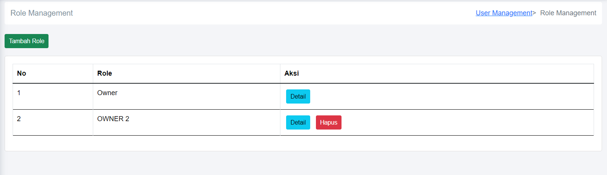Open the User Management breadcrumb link
The height and width of the screenshot is (175, 607).
click(x=503, y=13)
